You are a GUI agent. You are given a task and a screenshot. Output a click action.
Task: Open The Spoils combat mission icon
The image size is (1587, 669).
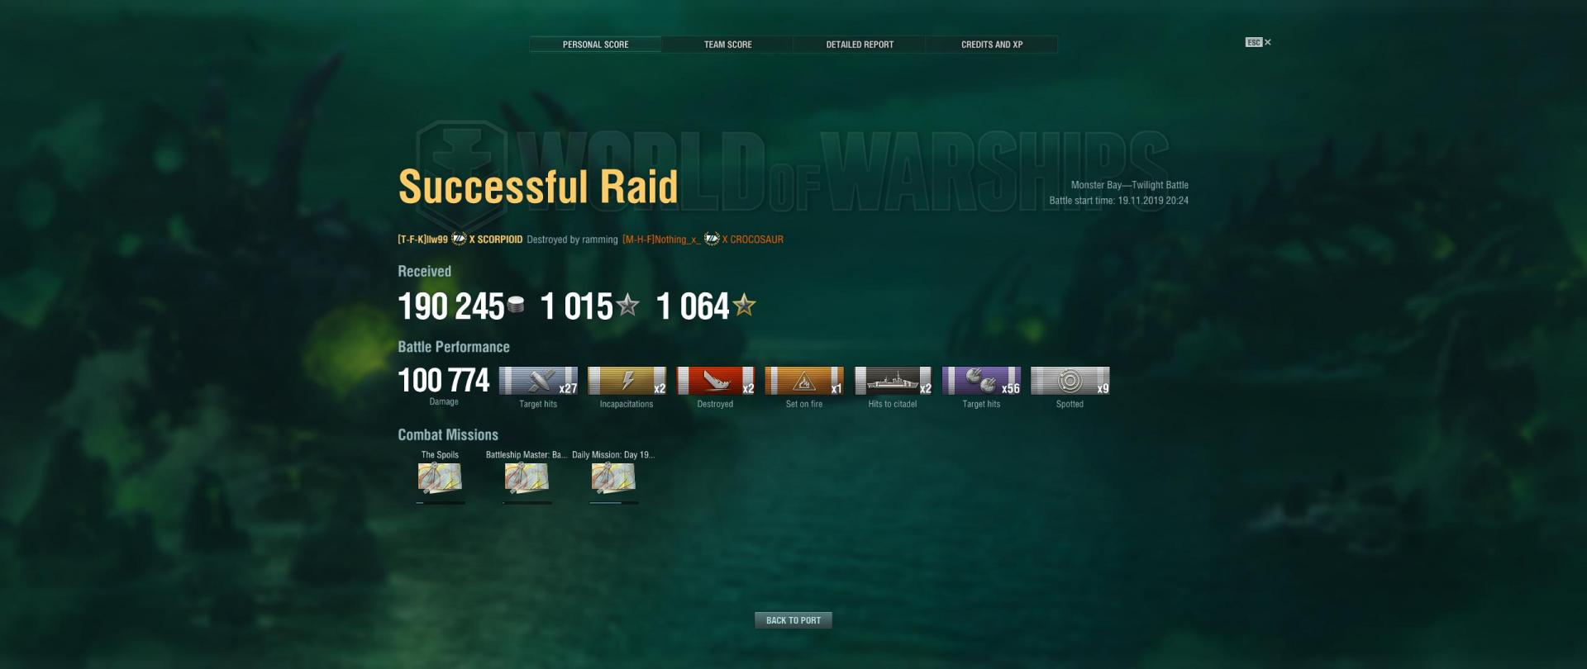[440, 477]
